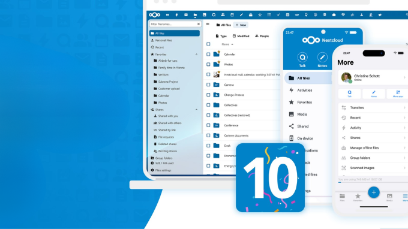Check the Deck folder checkbox
This screenshot has height=229, width=408.
(208, 146)
